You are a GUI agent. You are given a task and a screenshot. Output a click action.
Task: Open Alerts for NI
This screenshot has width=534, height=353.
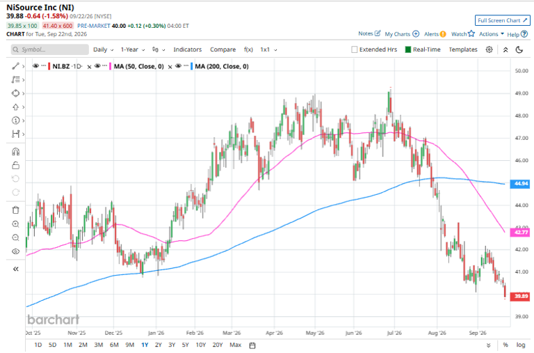tap(435, 33)
